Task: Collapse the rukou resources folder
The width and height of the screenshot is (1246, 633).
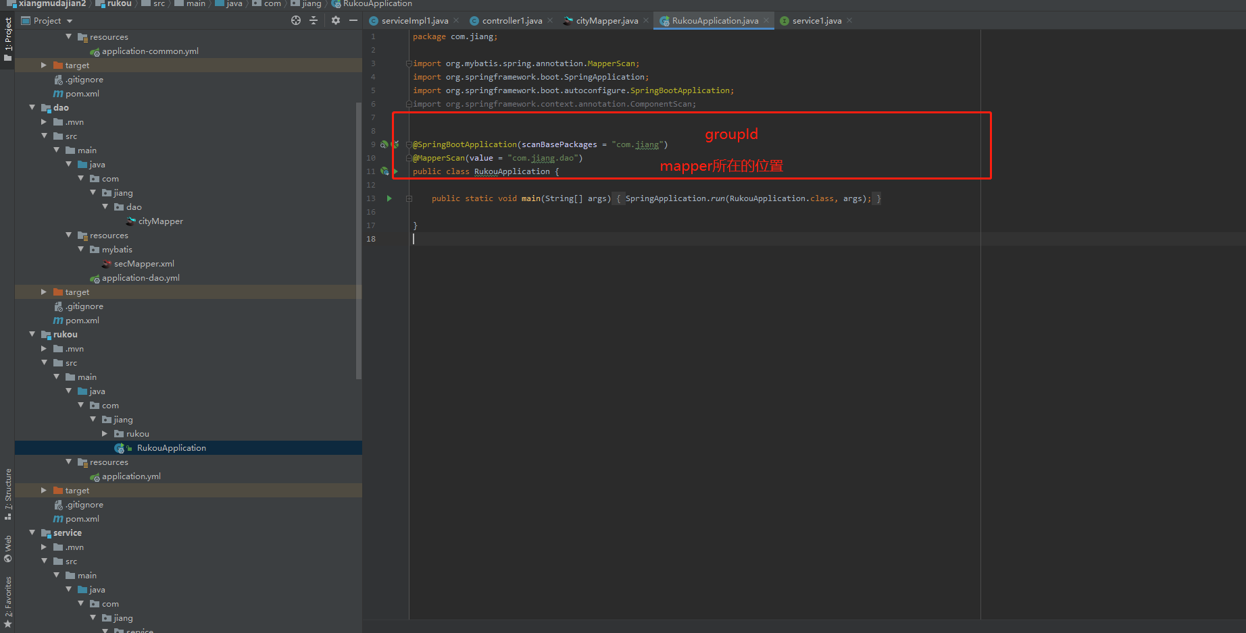Action: tap(68, 462)
